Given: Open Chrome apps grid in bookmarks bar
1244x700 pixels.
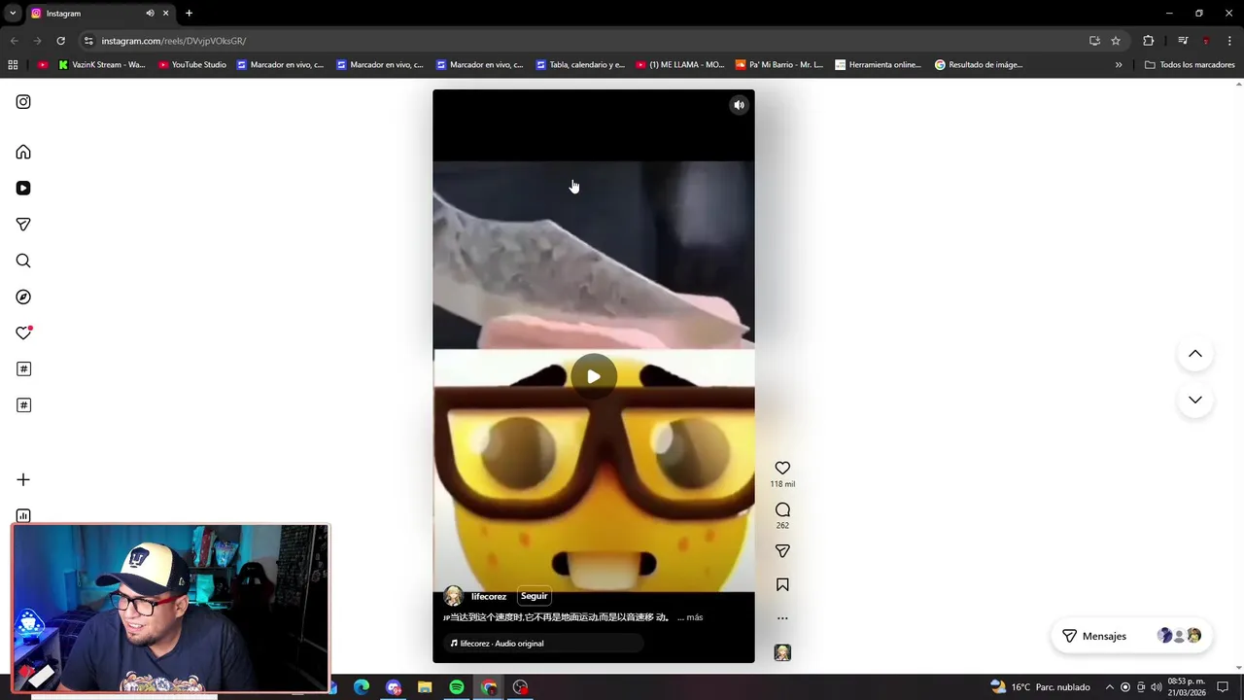Looking at the screenshot, I should point(13,65).
